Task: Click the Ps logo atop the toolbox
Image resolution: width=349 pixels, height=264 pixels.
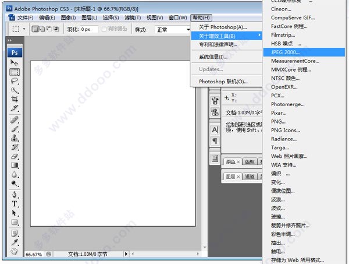Action: (15, 52)
